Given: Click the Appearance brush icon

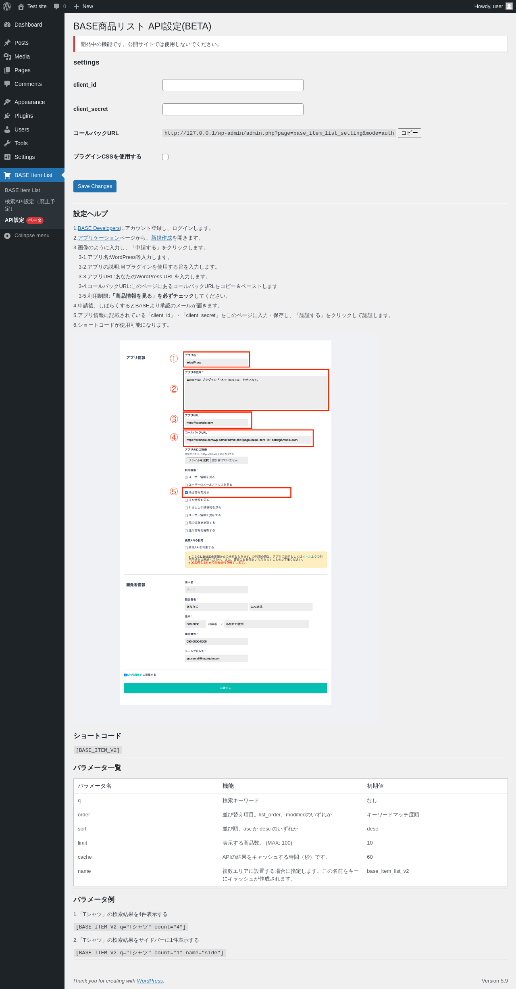Looking at the screenshot, I should pyautogui.click(x=7, y=102).
